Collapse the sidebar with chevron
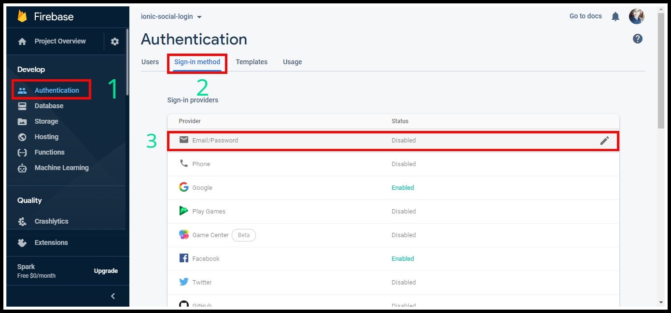This screenshot has width=671, height=313. (113, 296)
